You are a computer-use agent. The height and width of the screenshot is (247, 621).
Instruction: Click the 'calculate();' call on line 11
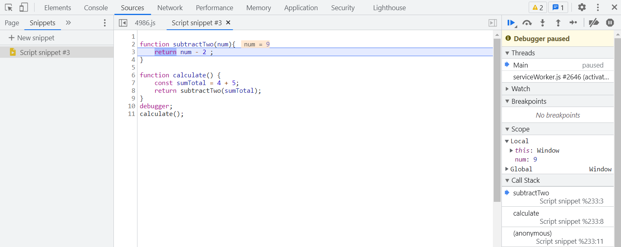[162, 114]
